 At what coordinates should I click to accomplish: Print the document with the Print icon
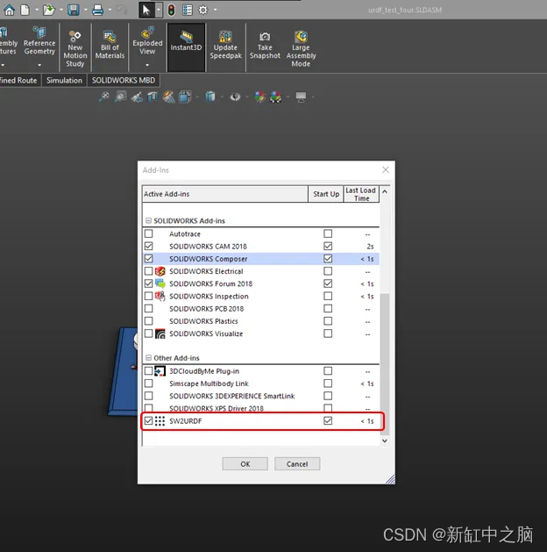pos(97,10)
